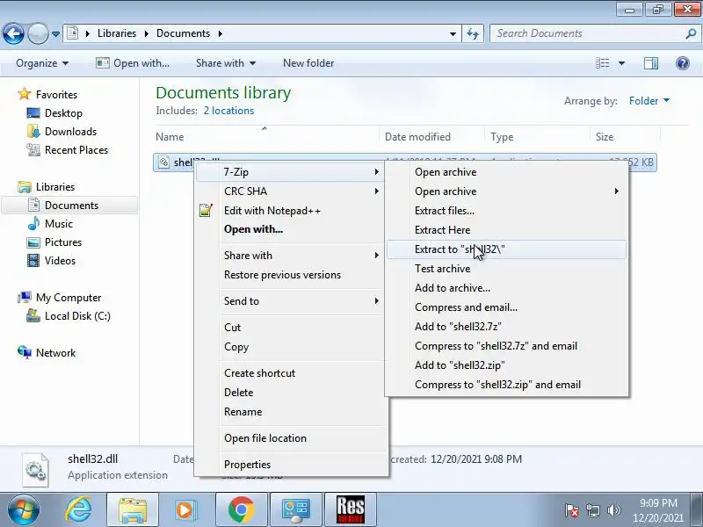Choose Copy in context menu
The image size is (703, 527).
290,347
